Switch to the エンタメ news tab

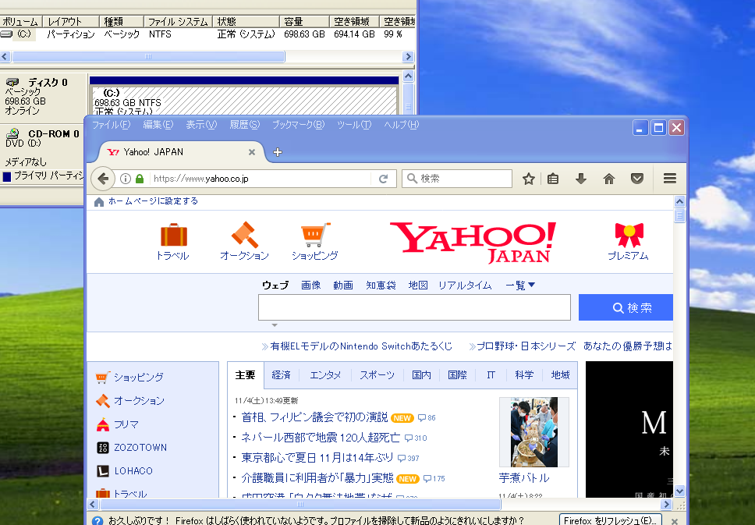[x=325, y=375]
